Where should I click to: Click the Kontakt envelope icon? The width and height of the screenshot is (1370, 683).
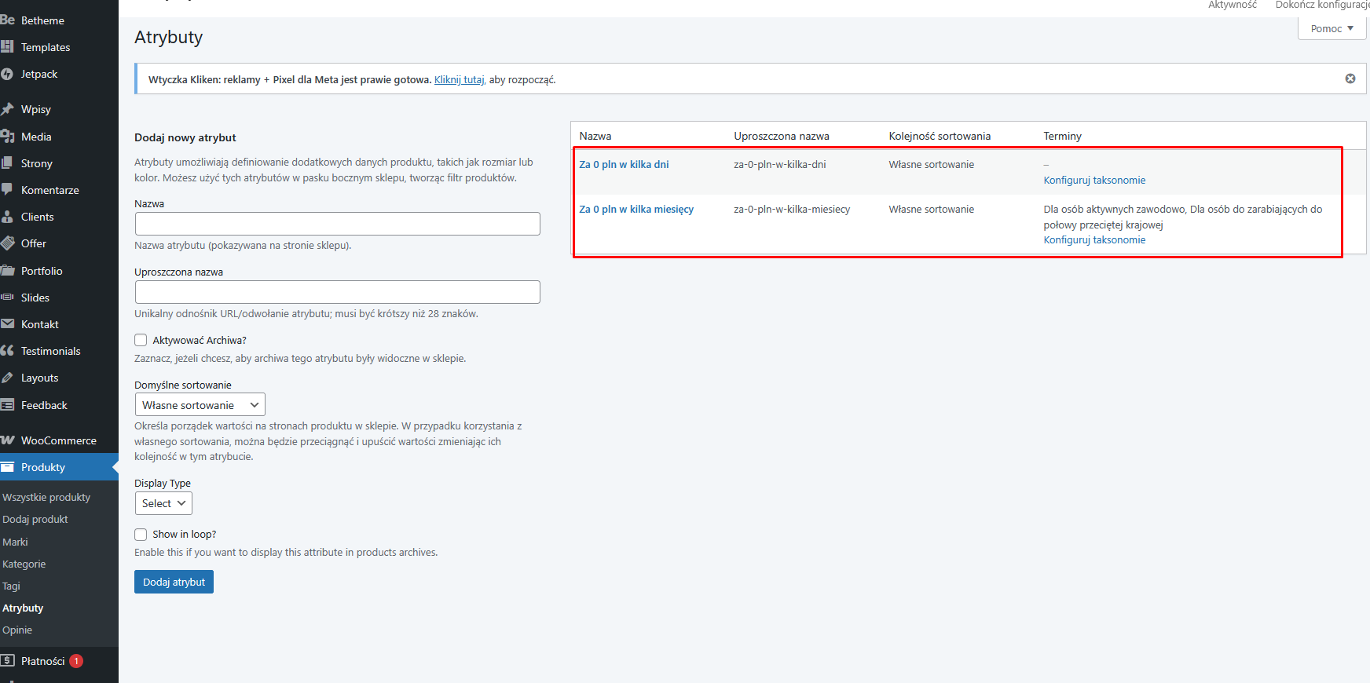[7, 324]
